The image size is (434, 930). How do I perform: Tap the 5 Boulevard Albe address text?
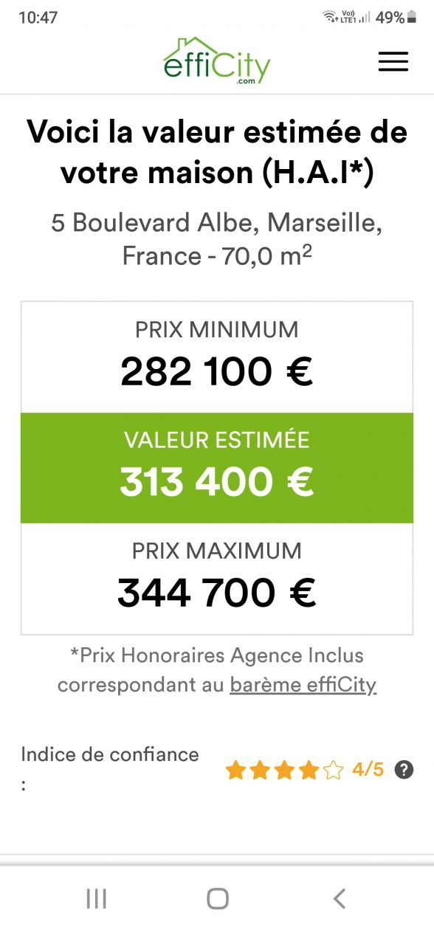pyautogui.click(x=217, y=238)
